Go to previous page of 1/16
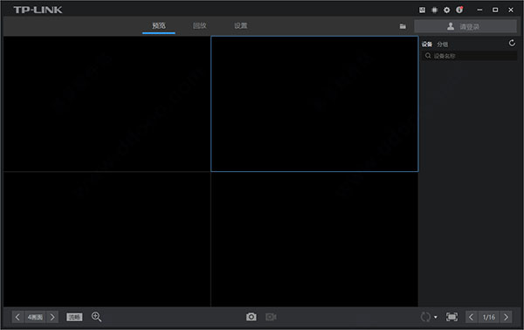Viewport: 524px width, 330px height. pyautogui.click(x=472, y=317)
